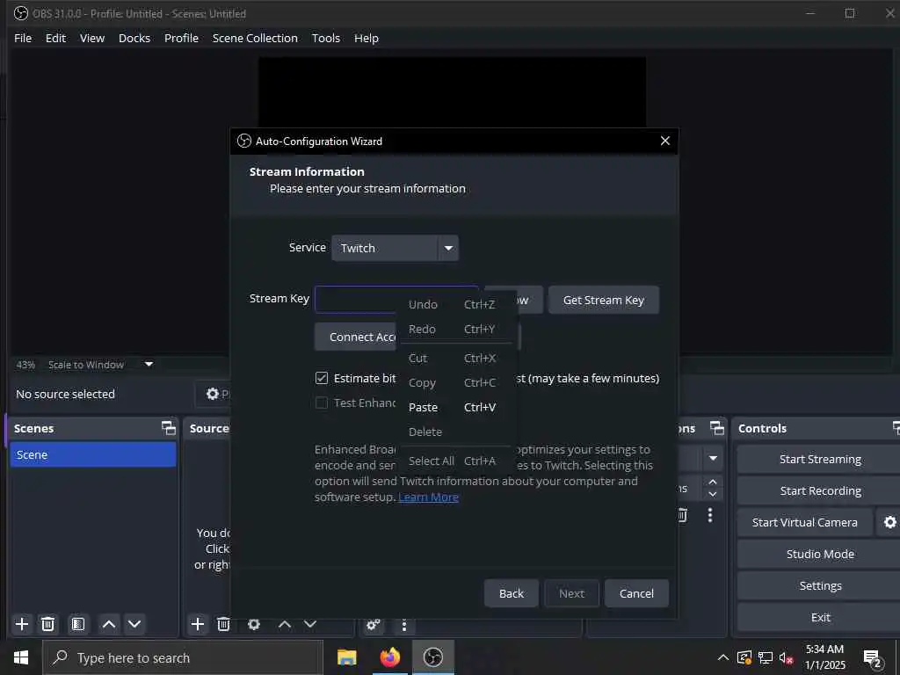Image resolution: width=900 pixels, height=675 pixels.
Task: Open audio mixer three-dot menu
Action: click(404, 625)
